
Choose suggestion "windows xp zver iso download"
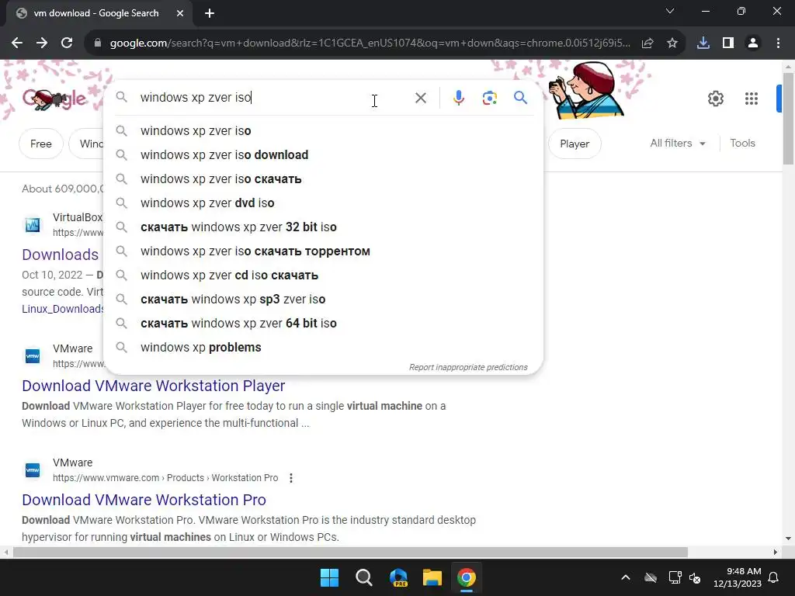click(x=323, y=155)
